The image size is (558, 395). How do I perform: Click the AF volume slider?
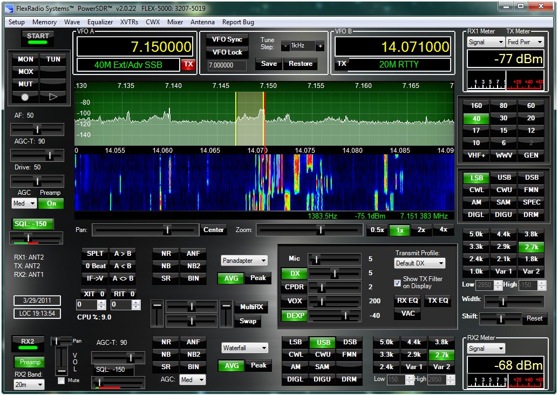click(37, 130)
